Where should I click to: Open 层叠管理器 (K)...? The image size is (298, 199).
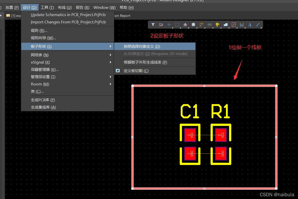point(68,69)
